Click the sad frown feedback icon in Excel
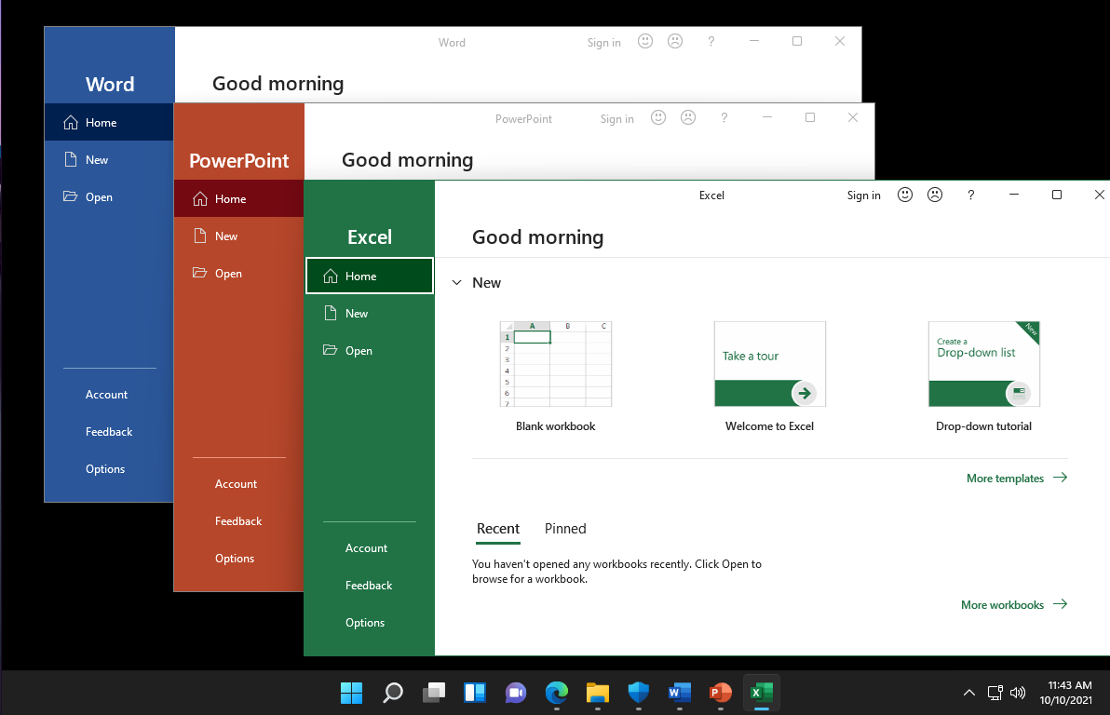 935,195
